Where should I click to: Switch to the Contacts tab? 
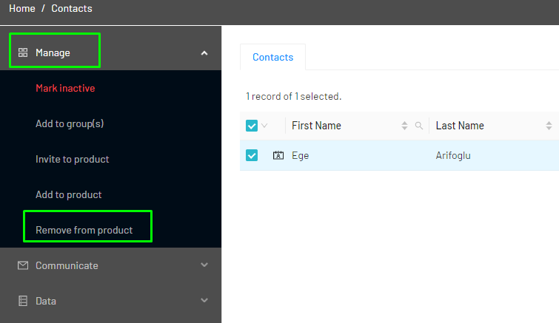272,57
